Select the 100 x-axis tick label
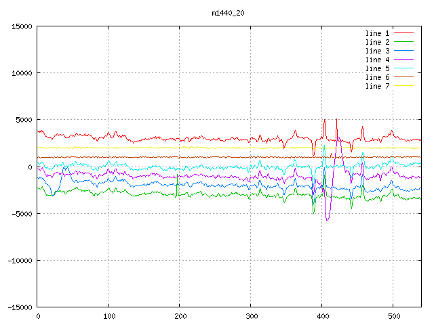This screenshot has width=434, height=325. [x=108, y=316]
